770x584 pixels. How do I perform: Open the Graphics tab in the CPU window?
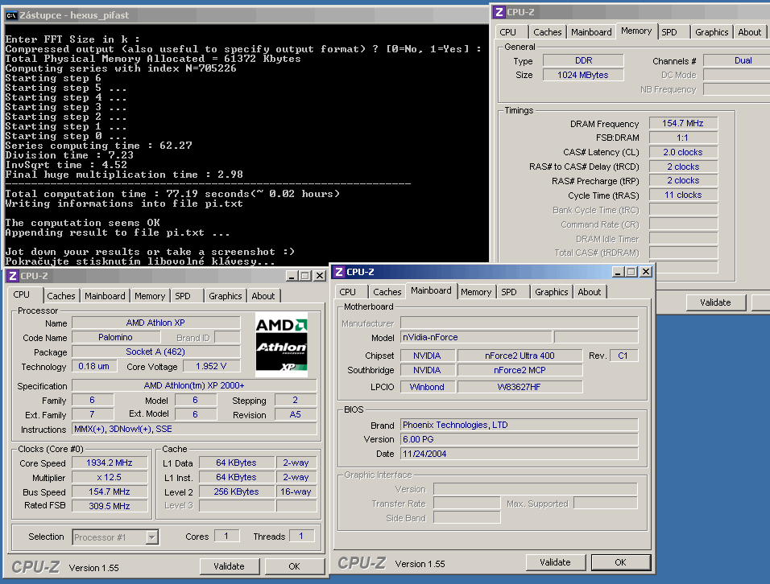[225, 296]
